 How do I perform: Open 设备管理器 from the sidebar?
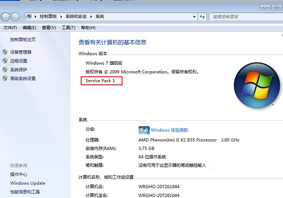(21, 52)
